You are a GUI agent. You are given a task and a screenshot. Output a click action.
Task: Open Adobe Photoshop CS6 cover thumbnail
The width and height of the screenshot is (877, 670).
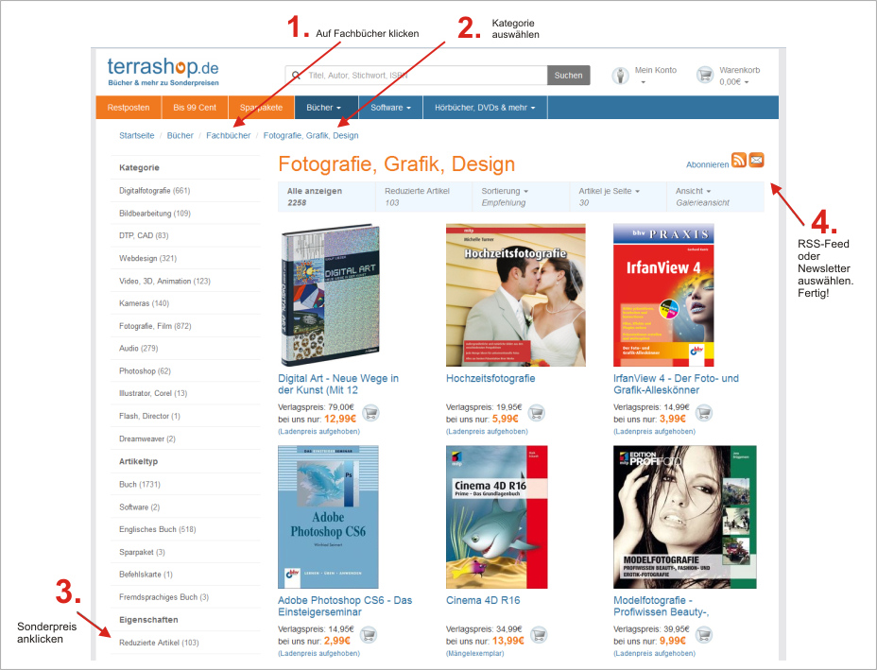tap(328, 517)
